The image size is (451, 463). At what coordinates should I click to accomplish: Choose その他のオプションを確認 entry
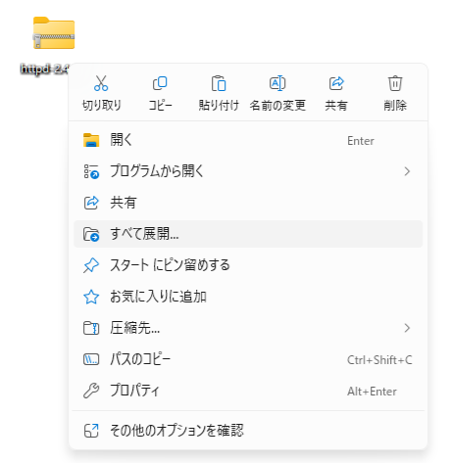tap(248, 431)
